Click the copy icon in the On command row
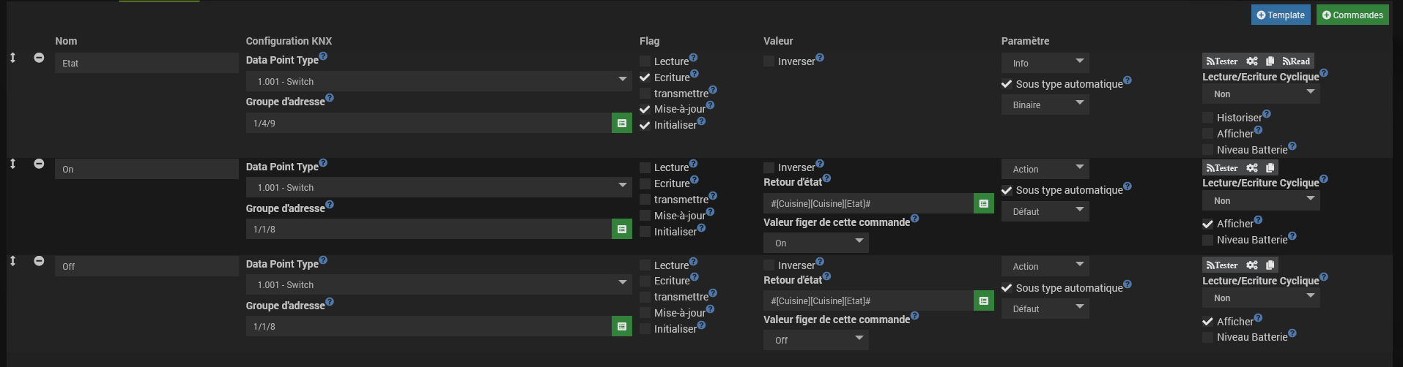Image resolution: width=1403 pixels, height=367 pixels. pos(1270,168)
